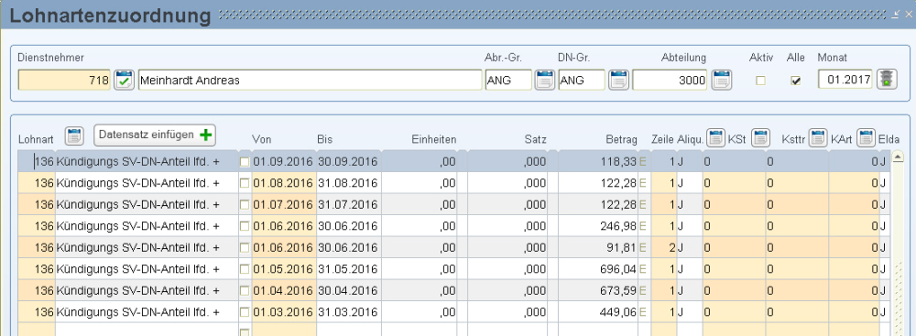Click Betrag cell 122,28 in 01.08.2016 row
This screenshot has height=336, width=916.
click(599, 183)
